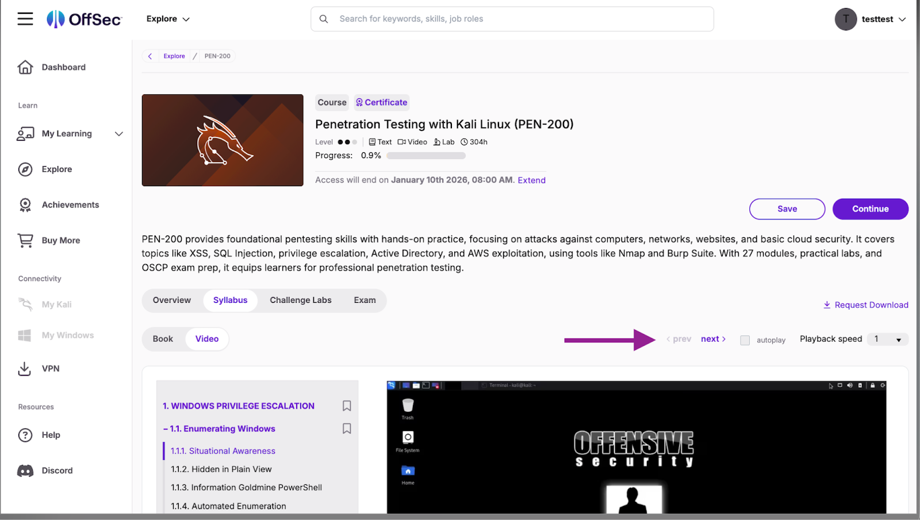Select the Syllabus tab
Screen dimensions: 920x520
230,300
